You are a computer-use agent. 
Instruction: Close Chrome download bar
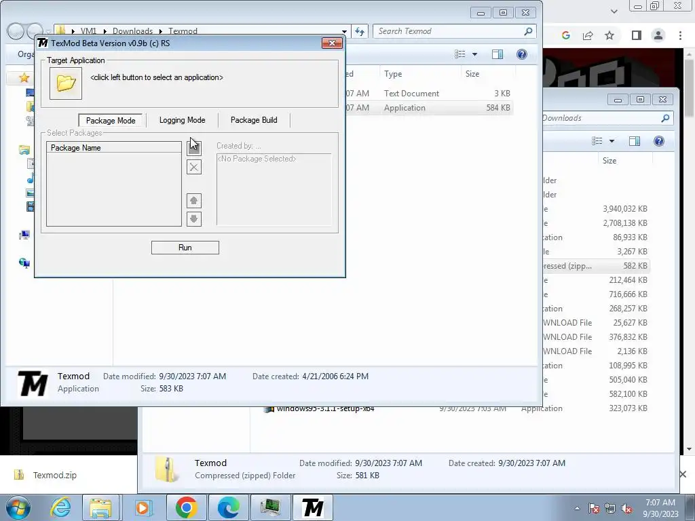(x=683, y=474)
